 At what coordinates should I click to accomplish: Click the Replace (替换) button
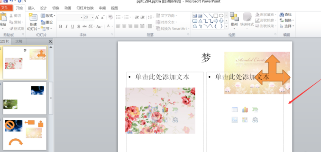click(288, 20)
